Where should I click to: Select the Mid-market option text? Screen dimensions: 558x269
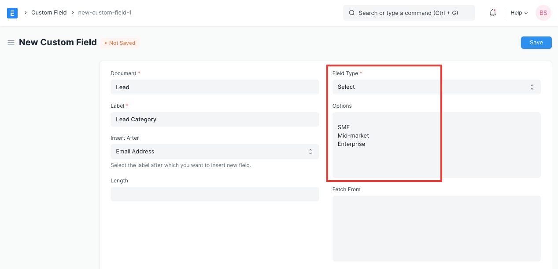click(353, 135)
